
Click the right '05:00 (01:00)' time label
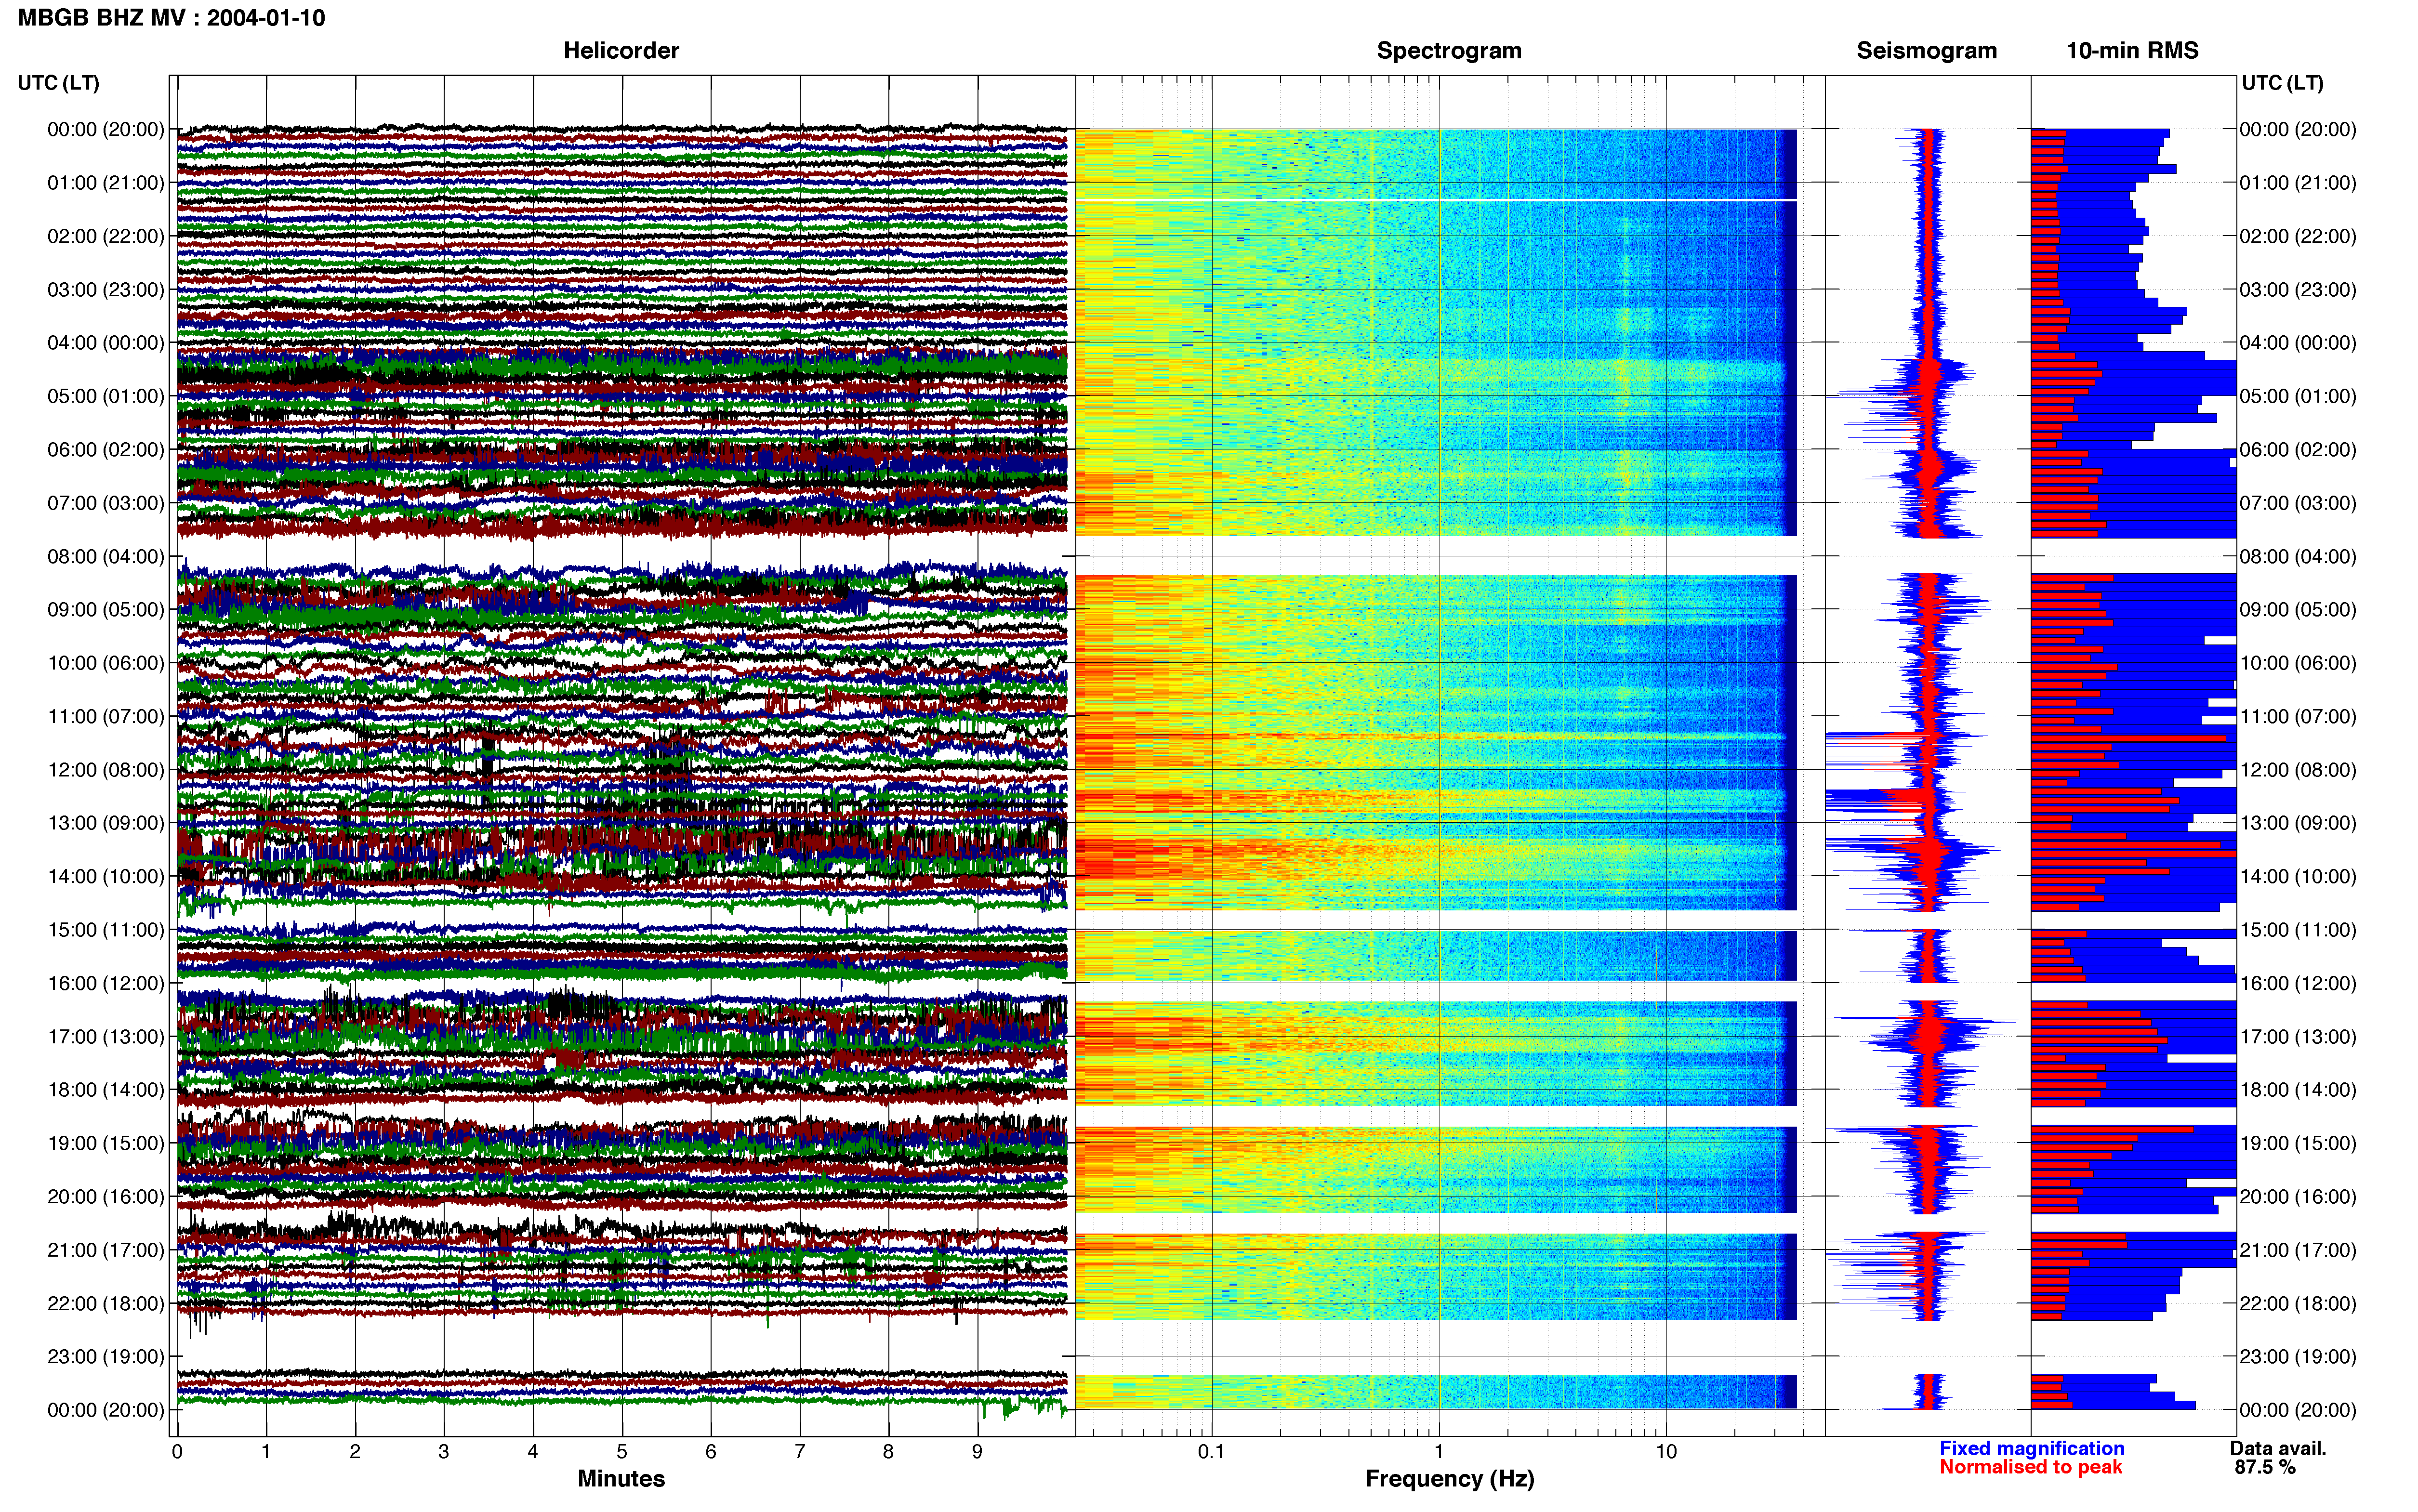pyautogui.click(x=2298, y=396)
